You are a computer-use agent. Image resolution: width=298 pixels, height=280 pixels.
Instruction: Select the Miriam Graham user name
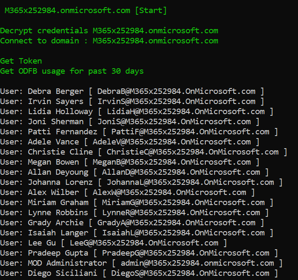(x=58, y=203)
